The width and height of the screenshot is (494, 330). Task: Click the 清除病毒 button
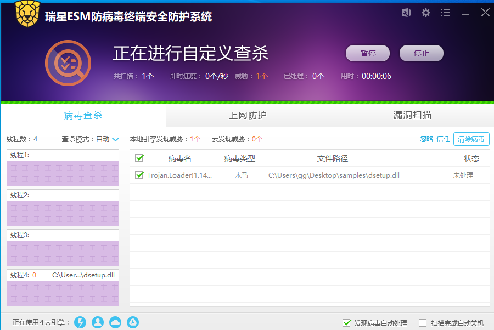[471, 139]
